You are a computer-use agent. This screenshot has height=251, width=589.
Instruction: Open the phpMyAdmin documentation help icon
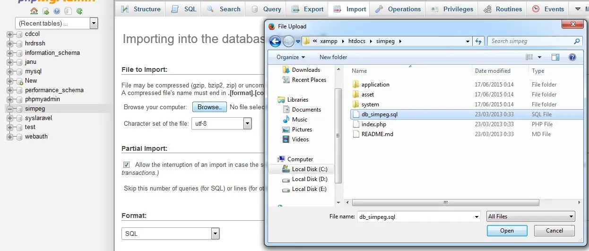(x=57, y=11)
